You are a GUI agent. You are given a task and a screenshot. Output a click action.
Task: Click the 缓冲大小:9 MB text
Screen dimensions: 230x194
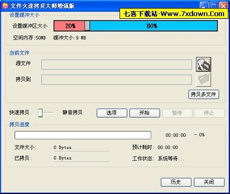point(70,38)
